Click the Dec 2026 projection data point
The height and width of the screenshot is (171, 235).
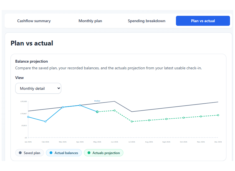tap(218, 115)
